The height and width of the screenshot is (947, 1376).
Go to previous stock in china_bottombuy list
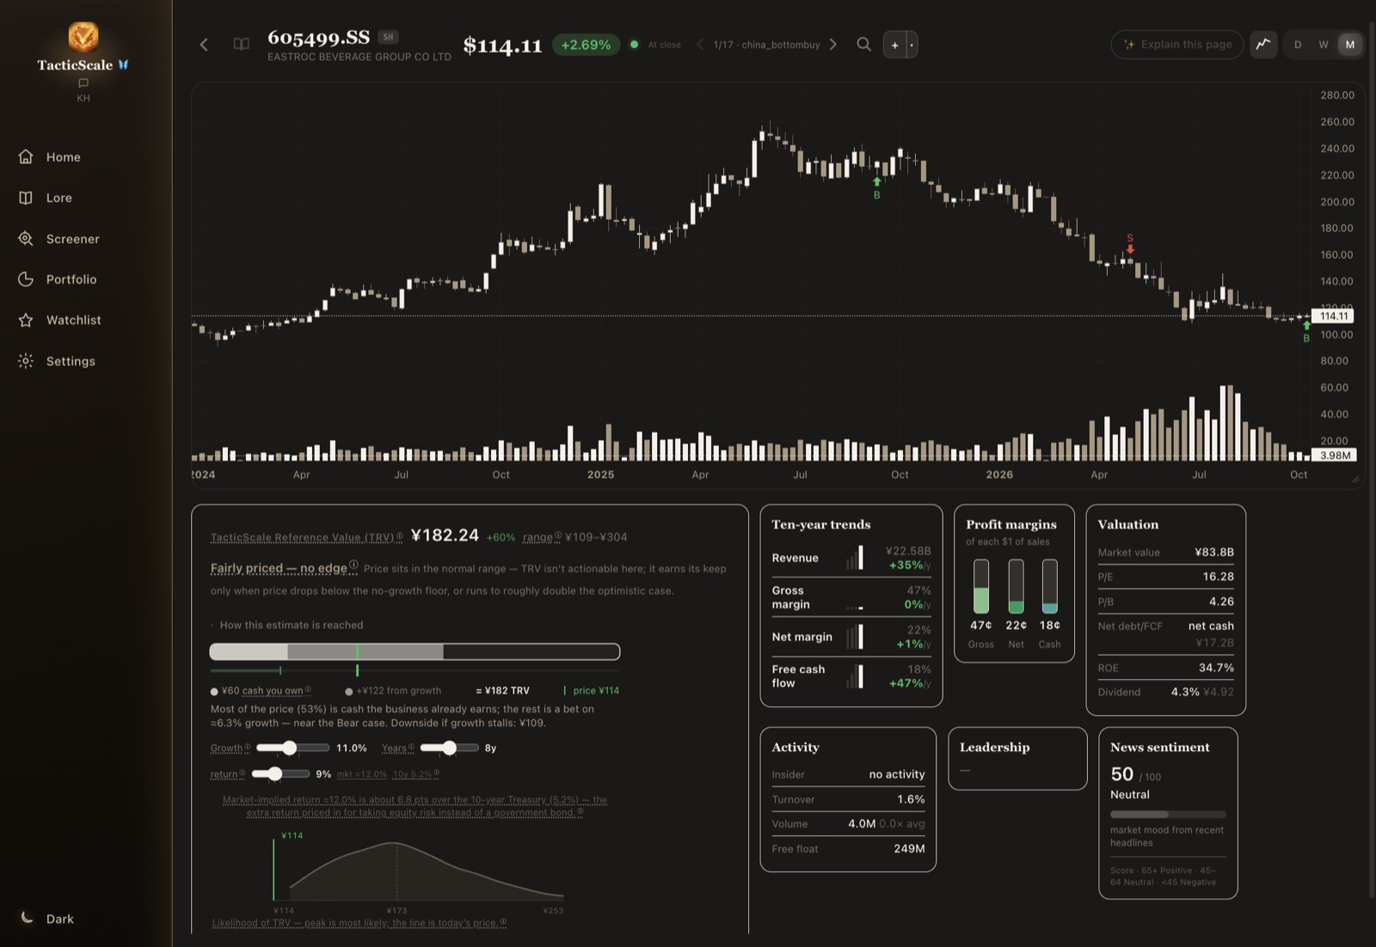[x=700, y=45]
